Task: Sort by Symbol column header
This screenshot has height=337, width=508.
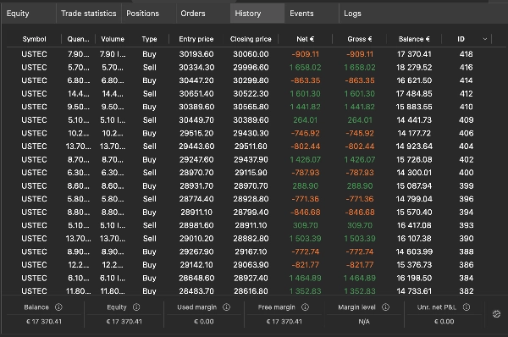Action: [34, 39]
